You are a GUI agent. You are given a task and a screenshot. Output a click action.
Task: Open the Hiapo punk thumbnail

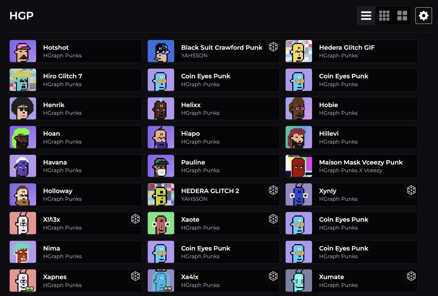click(161, 137)
